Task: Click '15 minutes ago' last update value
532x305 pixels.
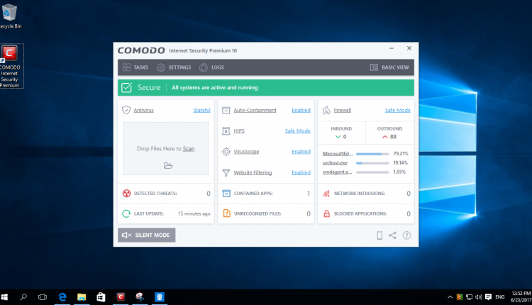Action: click(194, 213)
